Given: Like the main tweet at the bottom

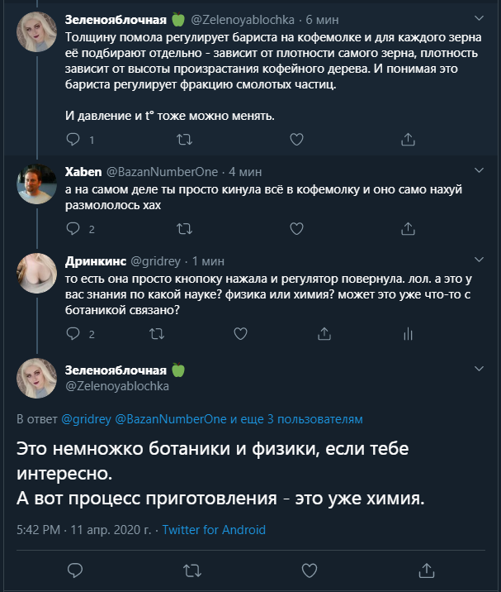Looking at the screenshot, I should pyautogui.click(x=310, y=570).
